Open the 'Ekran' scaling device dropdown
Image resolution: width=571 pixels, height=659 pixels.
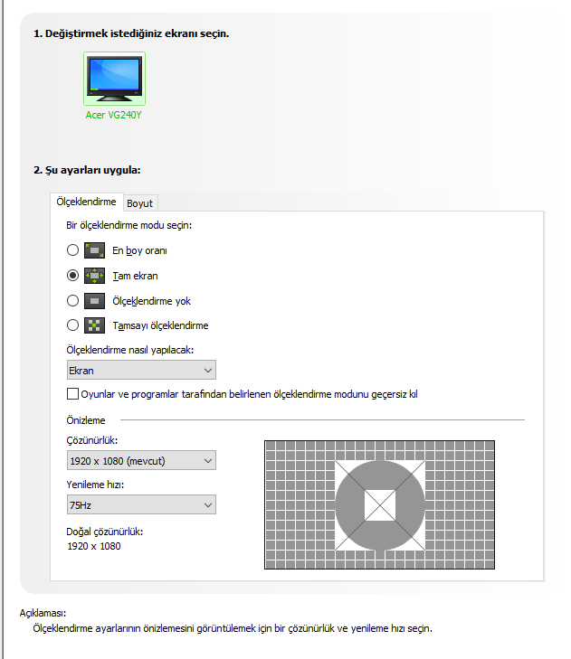pos(141,370)
